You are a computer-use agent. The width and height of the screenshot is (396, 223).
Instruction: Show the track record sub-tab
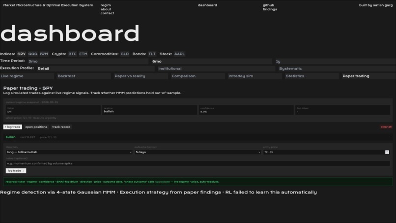coord(61,127)
